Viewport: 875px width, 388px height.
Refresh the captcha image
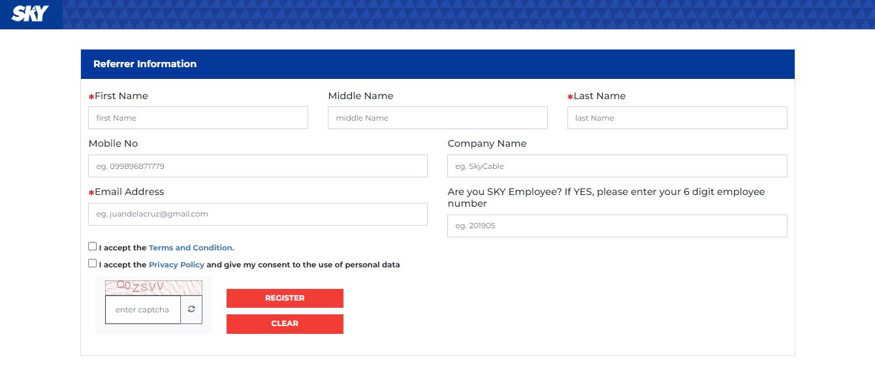point(191,310)
